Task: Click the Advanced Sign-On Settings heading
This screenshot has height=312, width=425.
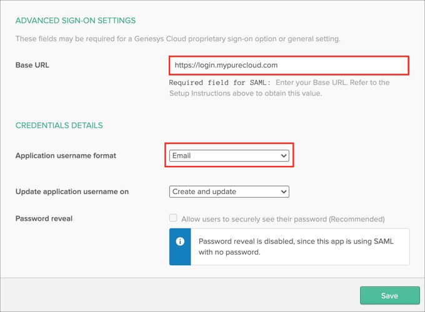Action: coord(76,21)
